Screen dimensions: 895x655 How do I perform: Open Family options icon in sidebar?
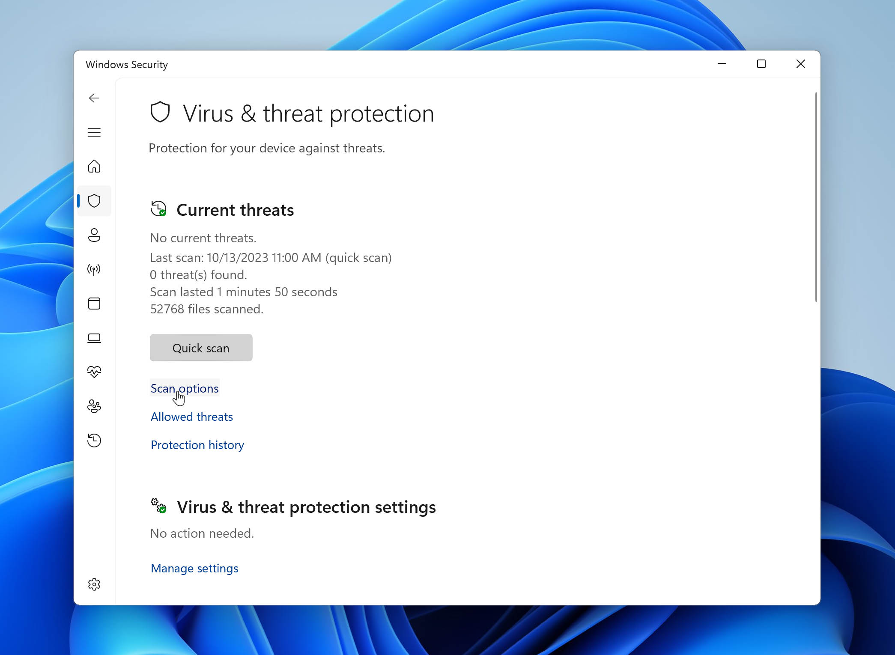(94, 406)
